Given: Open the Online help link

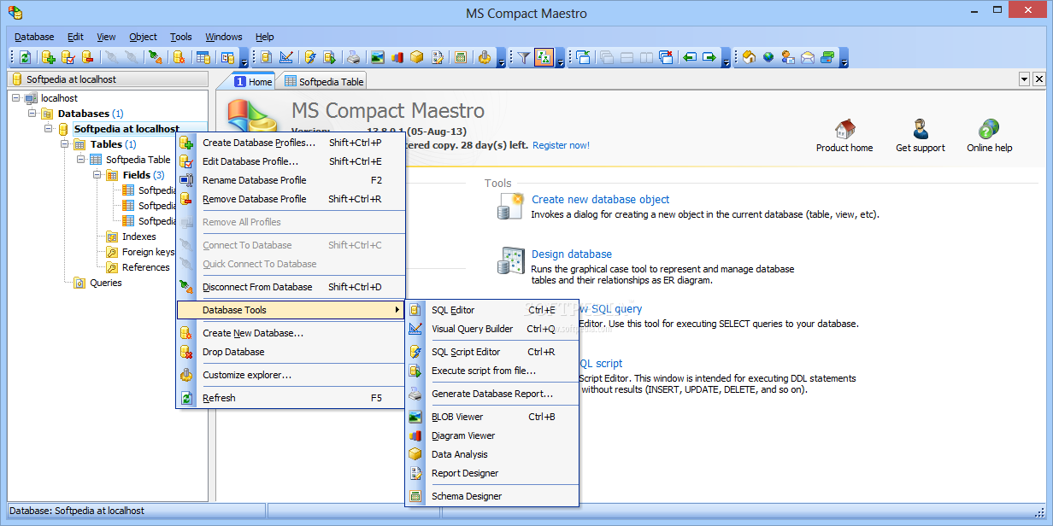Looking at the screenshot, I should click(x=990, y=136).
